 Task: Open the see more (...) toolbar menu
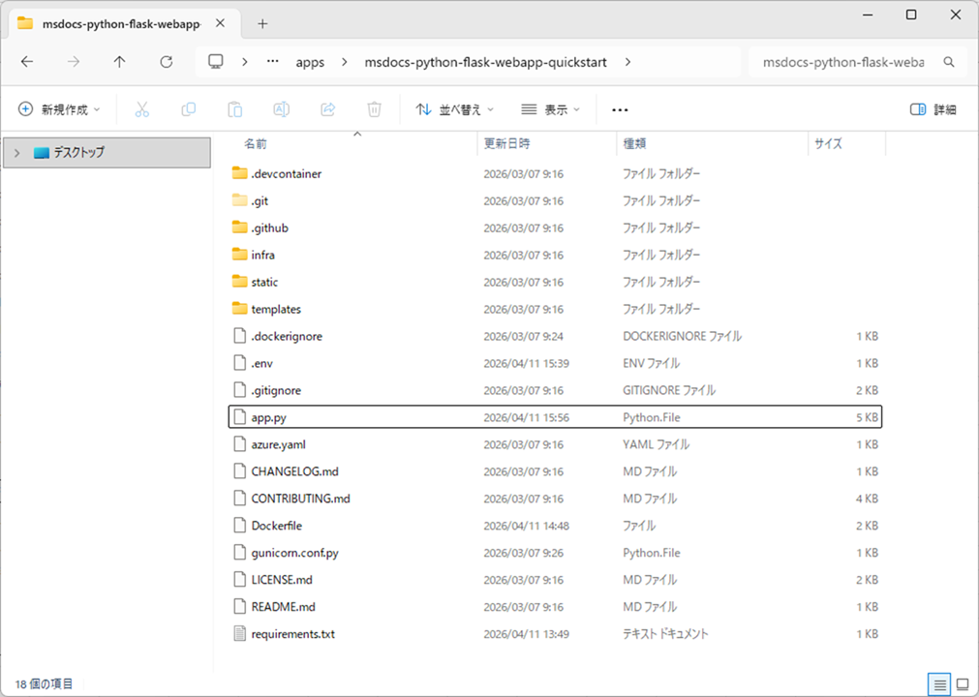620,108
